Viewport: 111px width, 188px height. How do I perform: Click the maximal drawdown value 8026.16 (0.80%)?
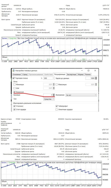click(59, 139)
